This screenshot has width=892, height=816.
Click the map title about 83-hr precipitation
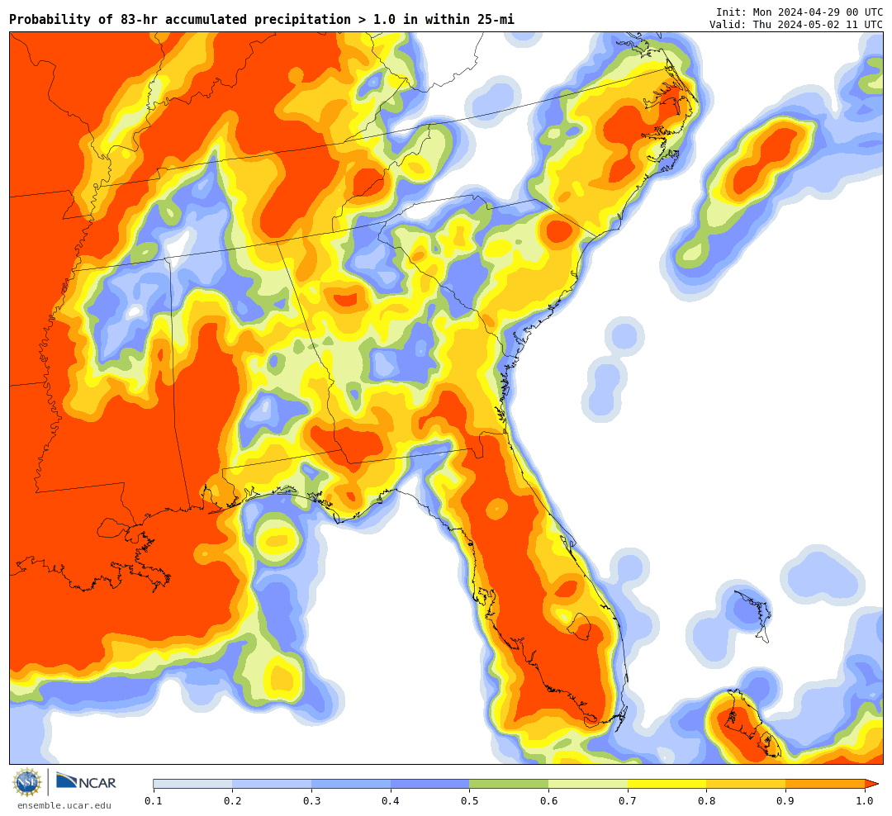pyautogui.click(x=262, y=19)
